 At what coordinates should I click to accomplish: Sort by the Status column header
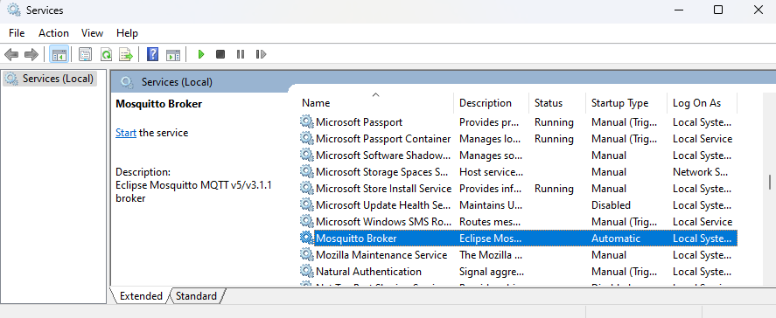pos(557,103)
